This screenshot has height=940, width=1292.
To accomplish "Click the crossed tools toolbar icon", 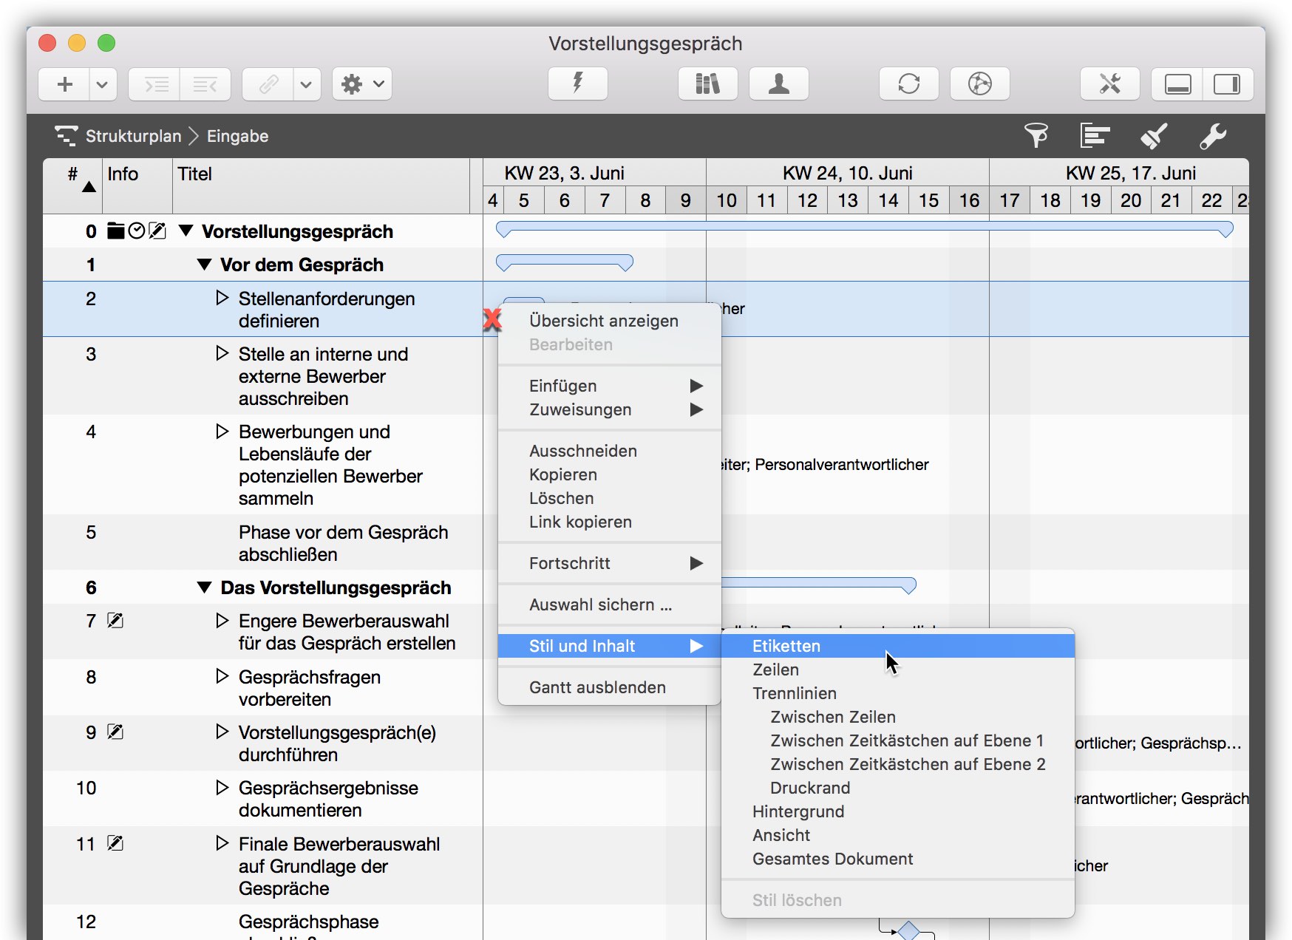I will (x=1109, y=84).
